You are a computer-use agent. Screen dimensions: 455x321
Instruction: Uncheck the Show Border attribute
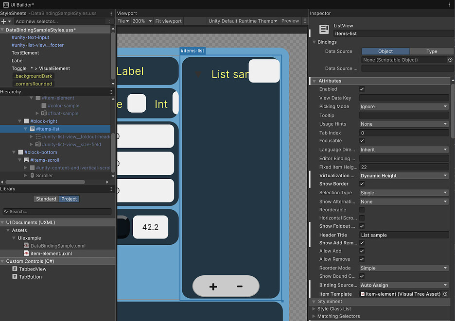pyautogui.click(x=362, y=184)
